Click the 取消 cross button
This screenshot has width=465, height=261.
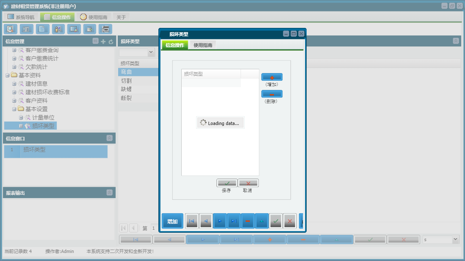(x=248, y=183)
